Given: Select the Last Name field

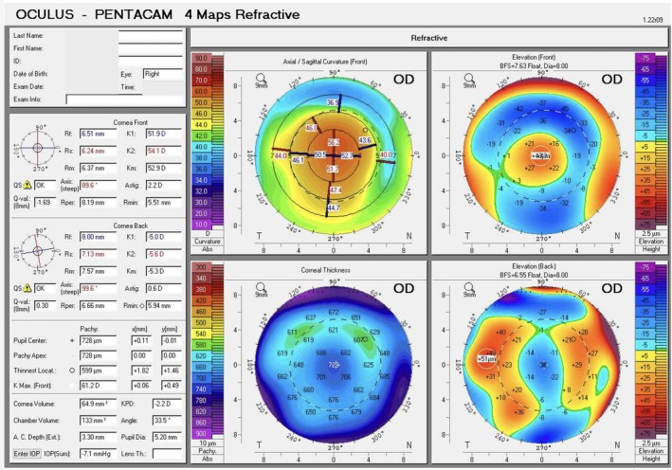Looking at the screenshot, I should [x=151, y=36].
